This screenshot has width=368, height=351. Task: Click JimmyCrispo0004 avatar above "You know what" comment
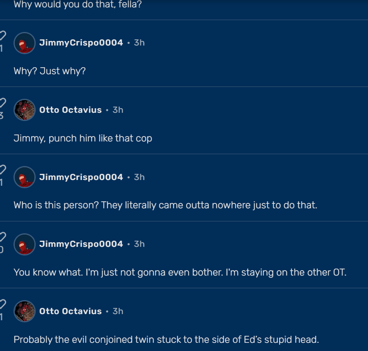pos(24,244)
